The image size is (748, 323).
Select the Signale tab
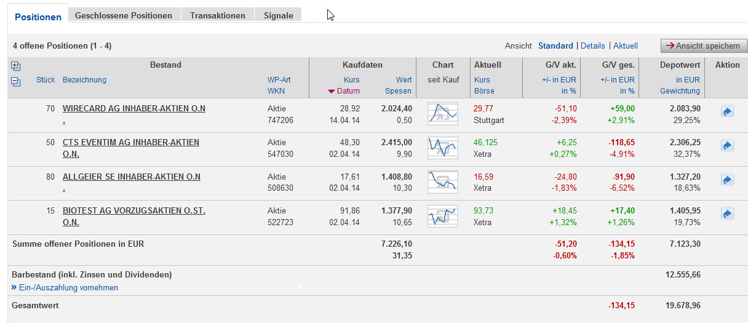tap(279, 15)
